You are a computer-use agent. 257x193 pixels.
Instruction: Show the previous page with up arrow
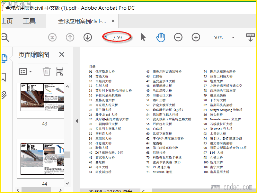tap(70, 37)
